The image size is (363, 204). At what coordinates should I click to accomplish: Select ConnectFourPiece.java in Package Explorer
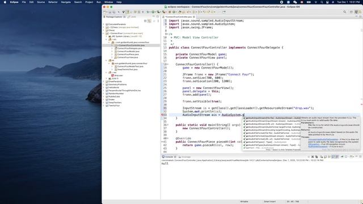click(x=128, y=54)
